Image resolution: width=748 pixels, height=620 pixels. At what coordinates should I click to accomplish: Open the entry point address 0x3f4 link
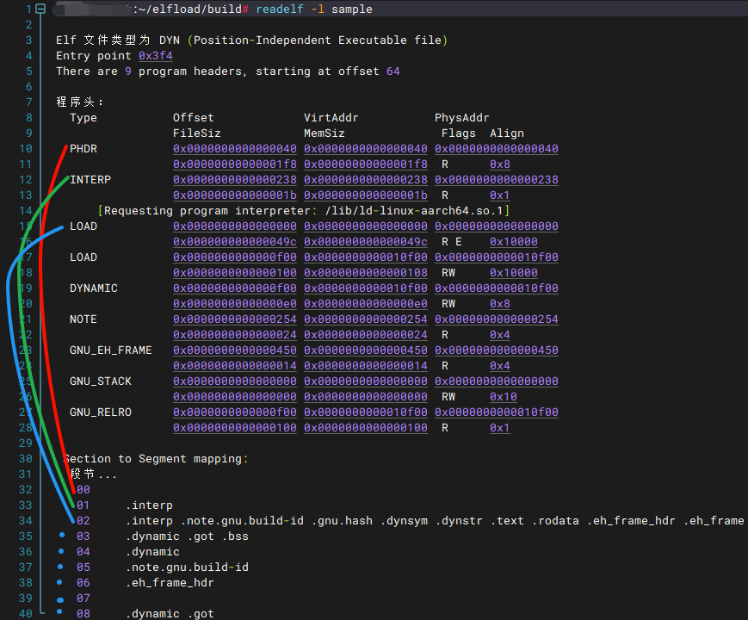click(x=155, y=56)
